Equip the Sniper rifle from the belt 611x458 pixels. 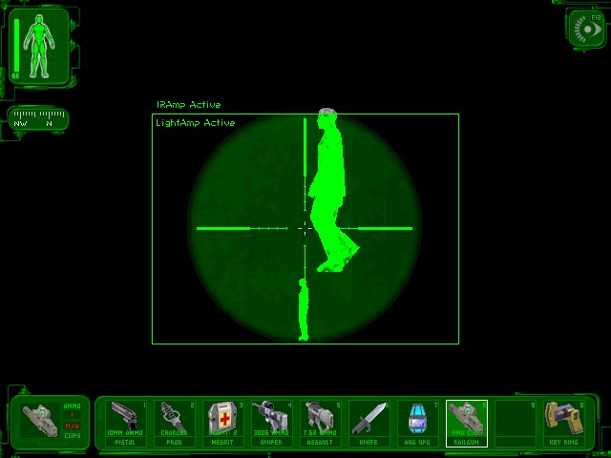coord(272,422)
